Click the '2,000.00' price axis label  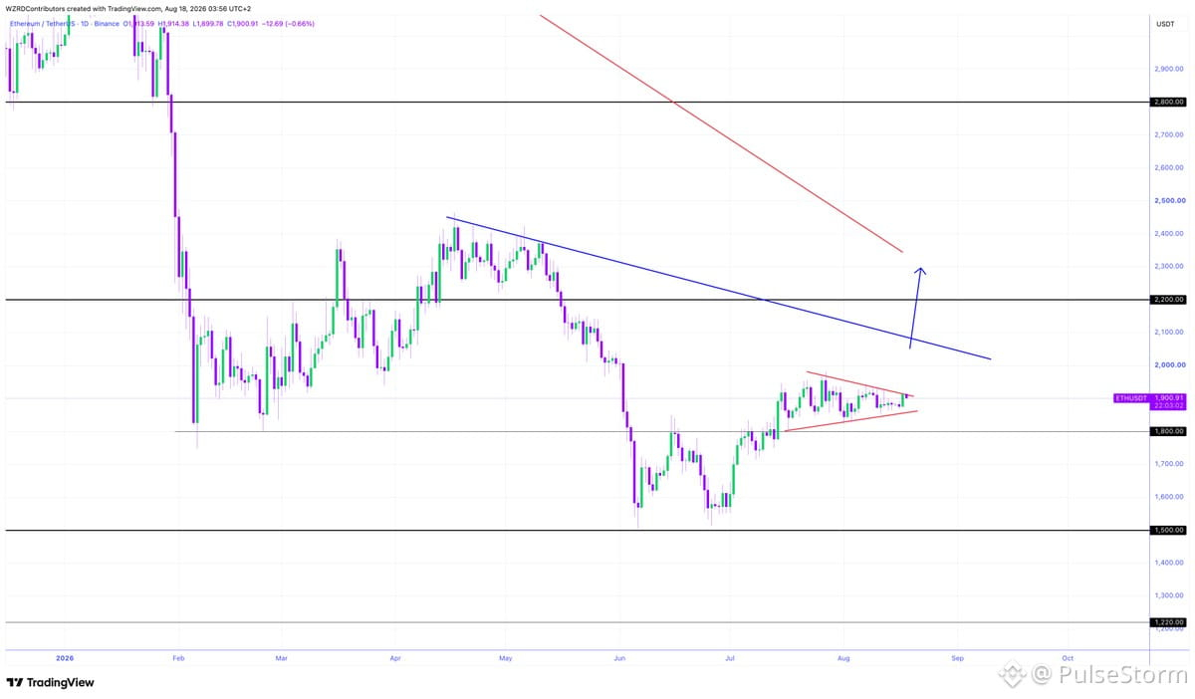(x=1168, y=364)
